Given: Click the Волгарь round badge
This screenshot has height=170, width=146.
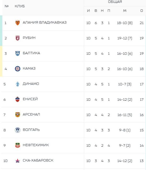Looking at the screenshot, I should 18,130.
